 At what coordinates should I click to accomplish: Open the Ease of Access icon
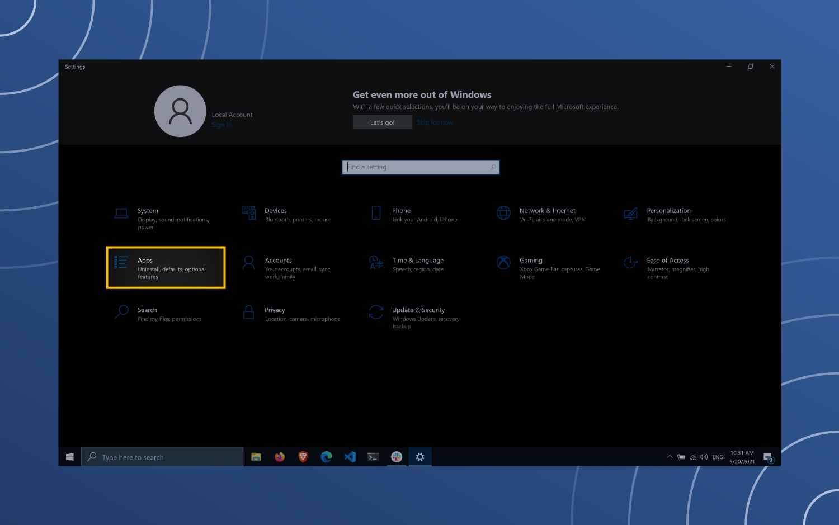point(630,262)
